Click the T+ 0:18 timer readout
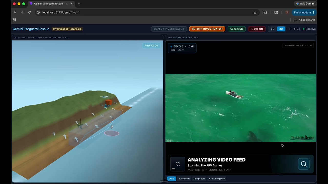The height and width of the screenshot is (184, 328). [294, 29]
